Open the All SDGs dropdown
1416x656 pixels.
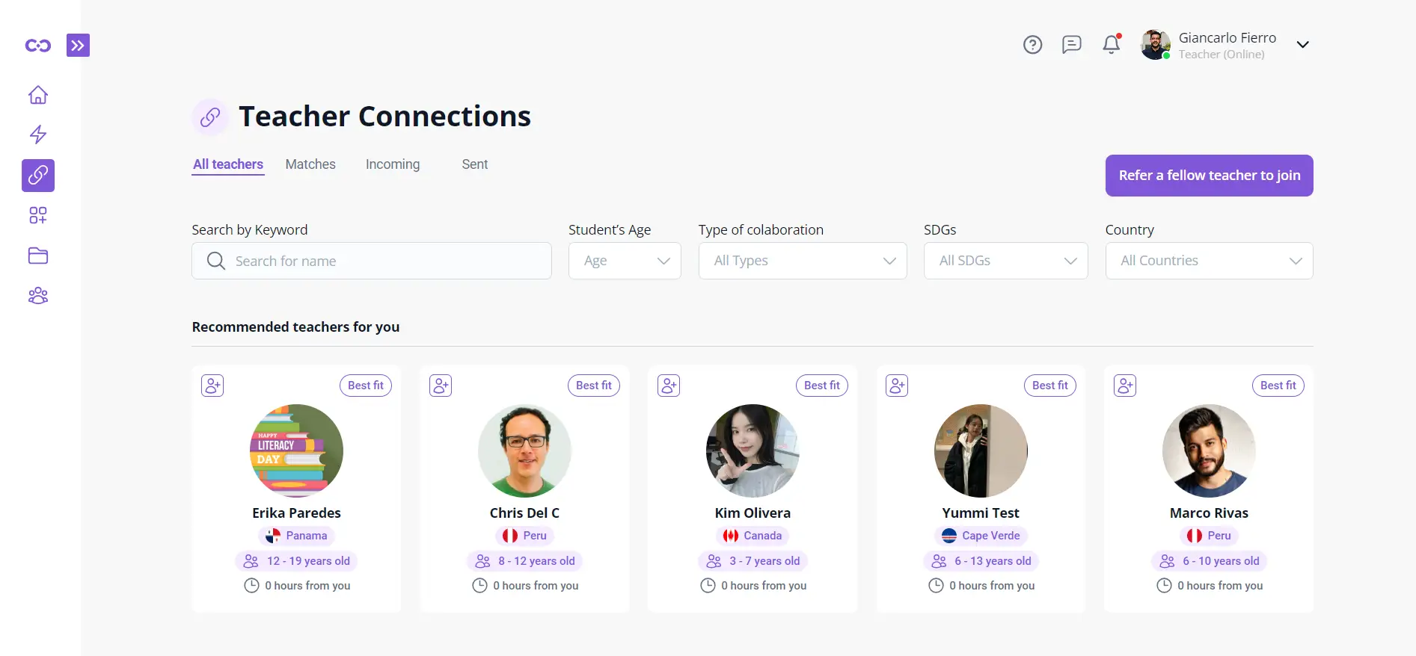[1005, 261]
